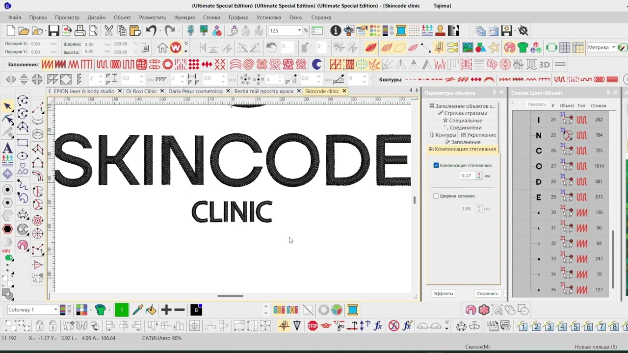Show the hoop display icon
628x353 pixels.
(551, 48)
